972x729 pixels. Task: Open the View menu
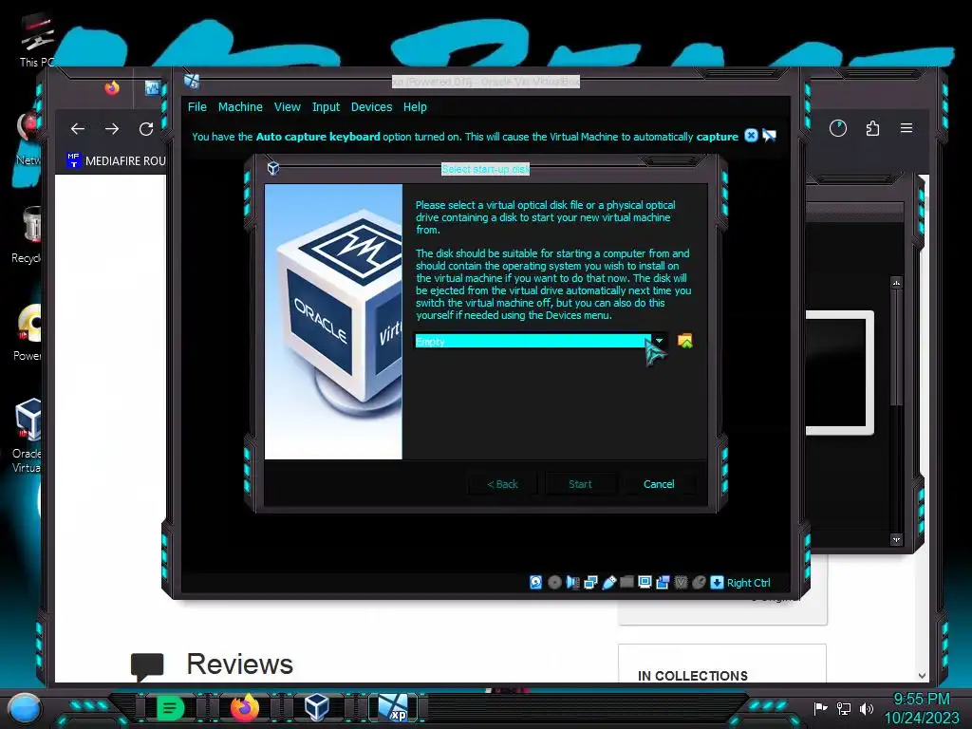click(287, 106)
